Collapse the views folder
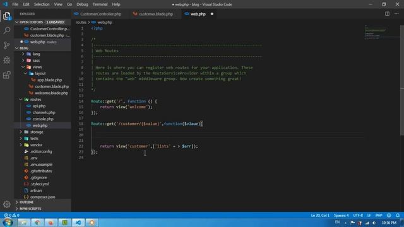The width and height of the screenshot is (404, 227). pyautogui.click(x=37, y=67)
